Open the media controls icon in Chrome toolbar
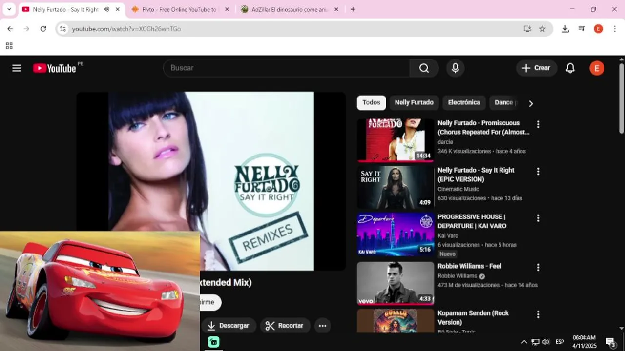 582,29
